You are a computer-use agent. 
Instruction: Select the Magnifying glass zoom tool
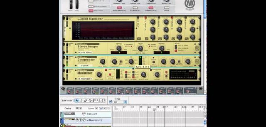(99, 100)
